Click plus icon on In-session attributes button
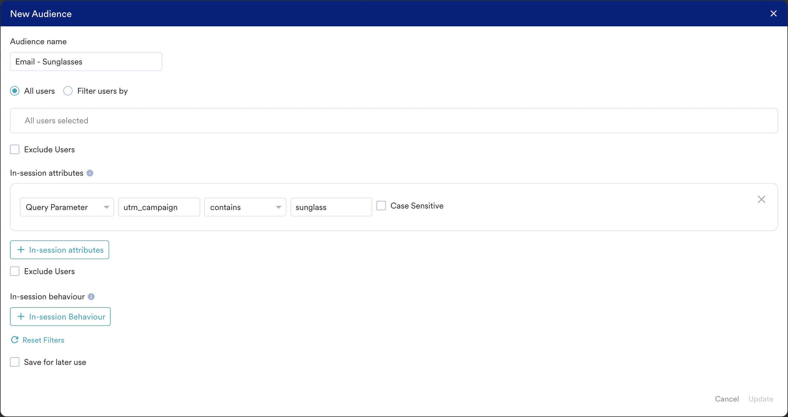Screen dimensions: 788x417 click(21, 250)
